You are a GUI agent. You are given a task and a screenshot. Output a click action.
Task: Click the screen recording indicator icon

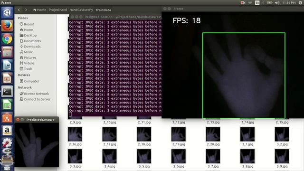243,3
